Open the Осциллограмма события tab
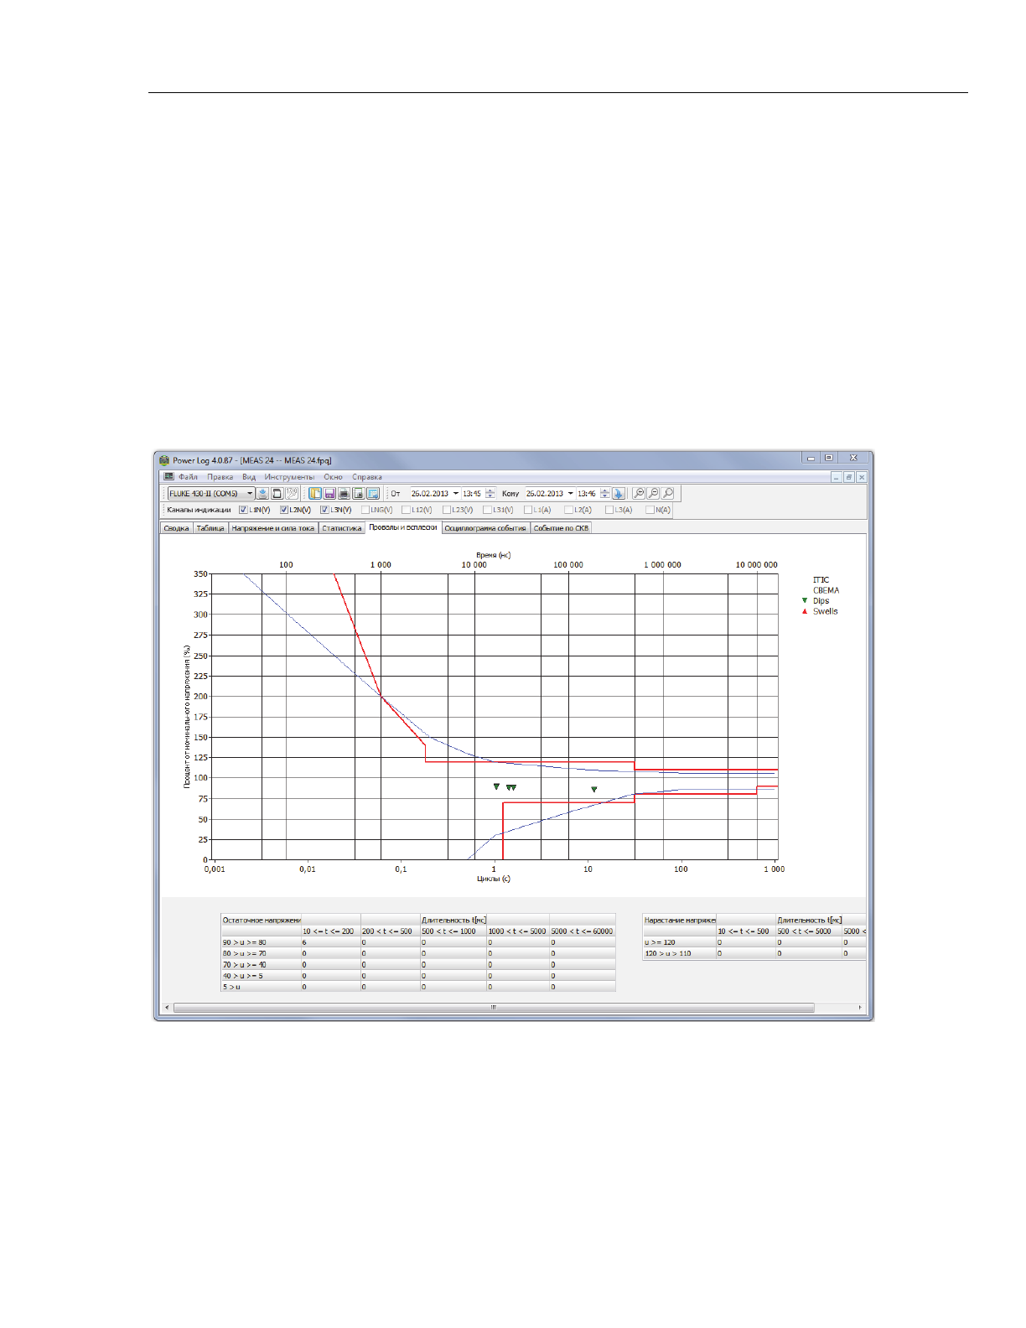Image resolution: width=1026 pixels, height=1328 pixels. 484,528
